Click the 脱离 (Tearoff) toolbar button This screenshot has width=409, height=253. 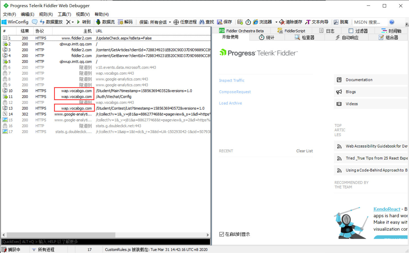(x=341, y=22)
